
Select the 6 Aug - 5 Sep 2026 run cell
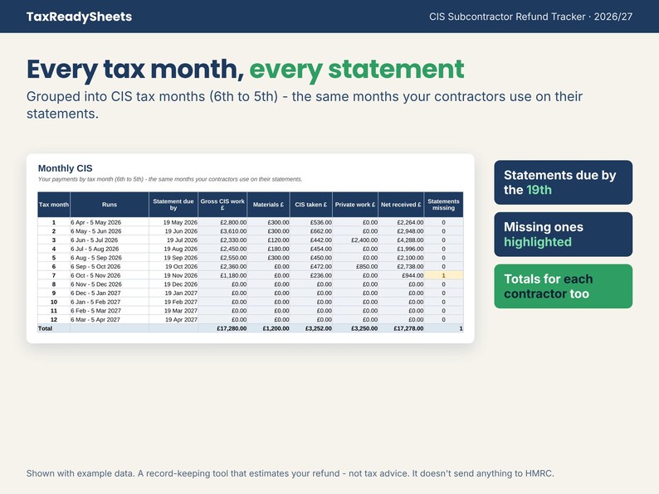click(110, 258)
